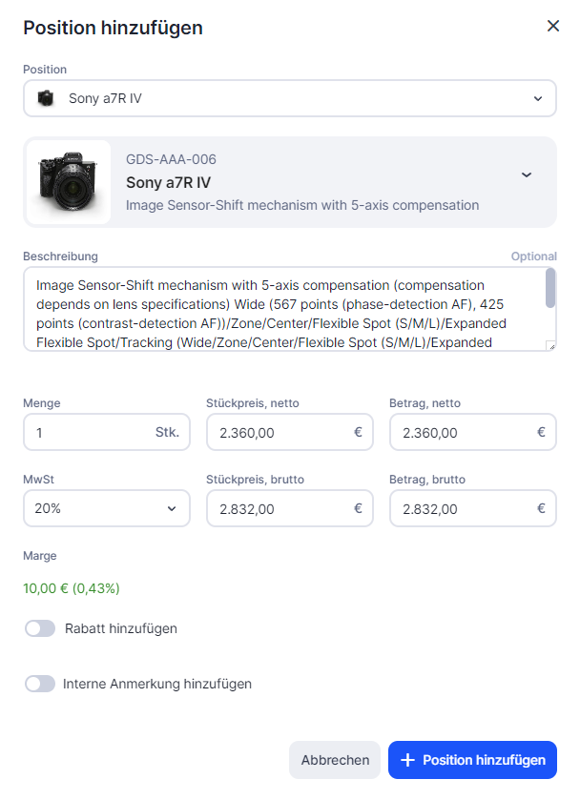This screenshot has height=800, width=580.
Task: Click the euro symbol in Betrag, brutto
Action: [x=541, y=508]
